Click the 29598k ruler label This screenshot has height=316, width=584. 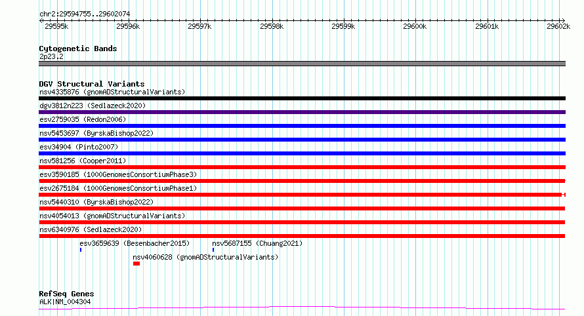pos(272,26)
